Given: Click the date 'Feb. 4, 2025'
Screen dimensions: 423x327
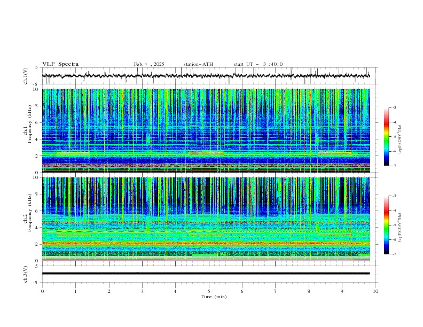Looking at the screenshot, I should pyautogui.click(x=149, y=64).
